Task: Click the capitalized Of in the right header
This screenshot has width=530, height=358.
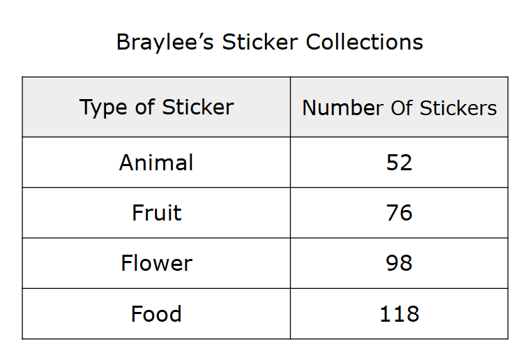Action: coord(402,108)
